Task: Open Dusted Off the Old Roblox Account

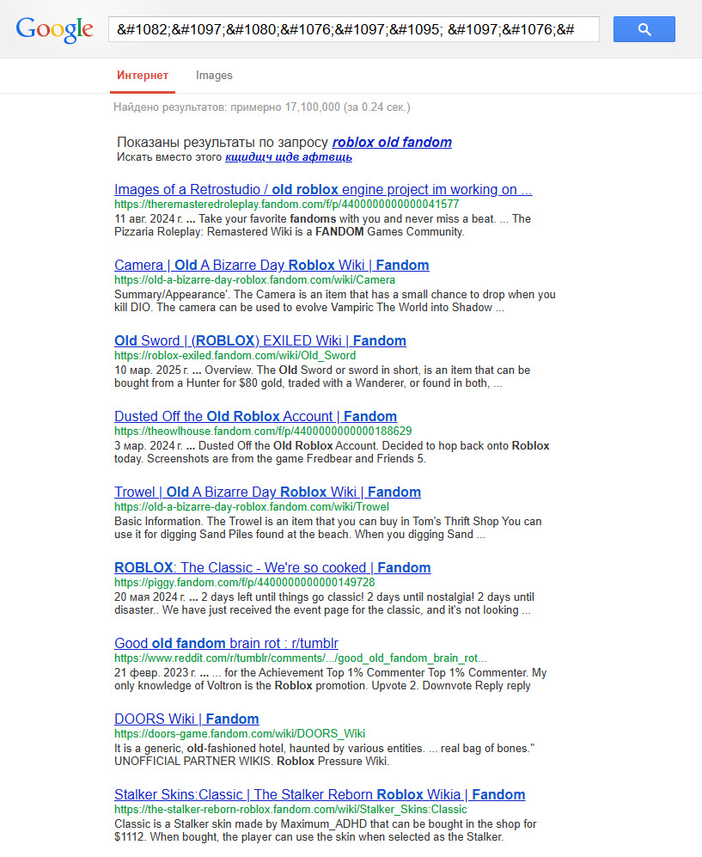Action: click(x=255, y=417)
